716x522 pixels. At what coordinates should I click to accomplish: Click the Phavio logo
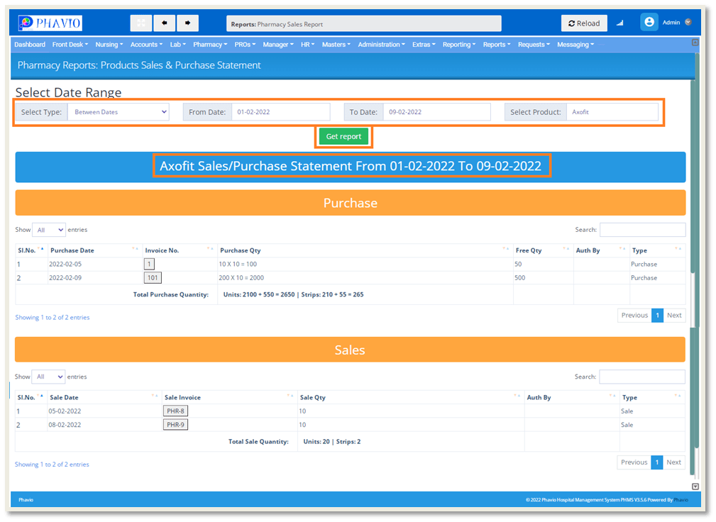[50, 23]
